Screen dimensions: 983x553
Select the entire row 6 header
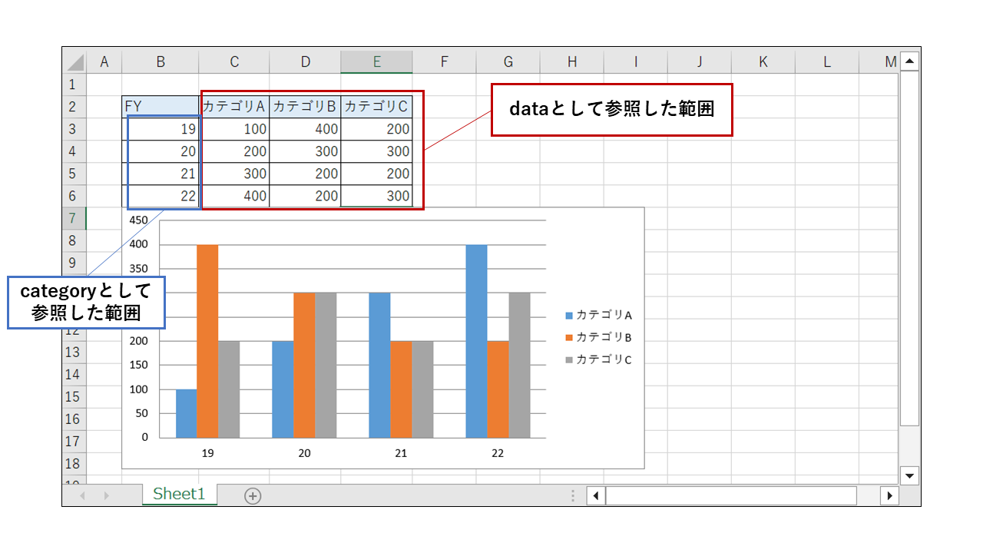point(72,196)
